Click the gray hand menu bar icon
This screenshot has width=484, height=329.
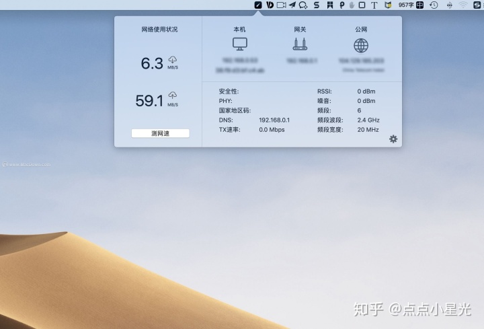click(x=352, y=5)
